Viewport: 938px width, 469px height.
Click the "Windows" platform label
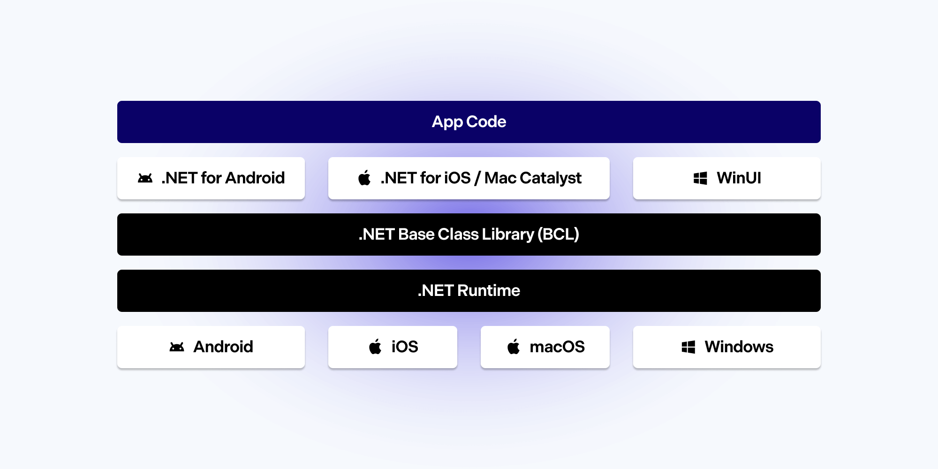pyautogui.click(x=739, y=347)
